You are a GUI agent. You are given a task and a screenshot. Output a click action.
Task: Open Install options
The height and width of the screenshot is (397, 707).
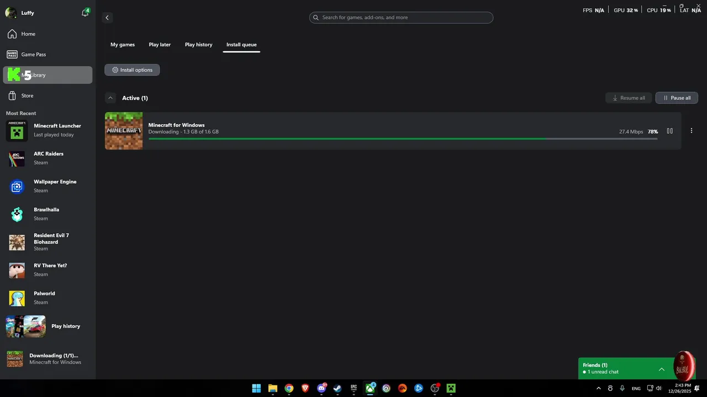click(132, 70)
